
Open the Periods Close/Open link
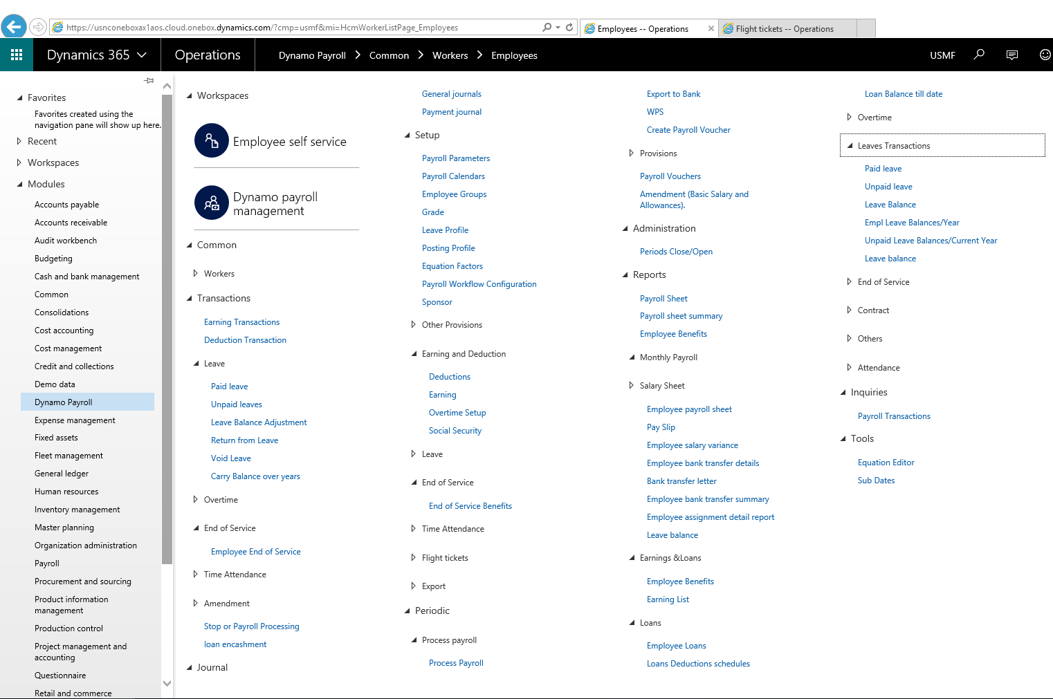click(676, 252)
